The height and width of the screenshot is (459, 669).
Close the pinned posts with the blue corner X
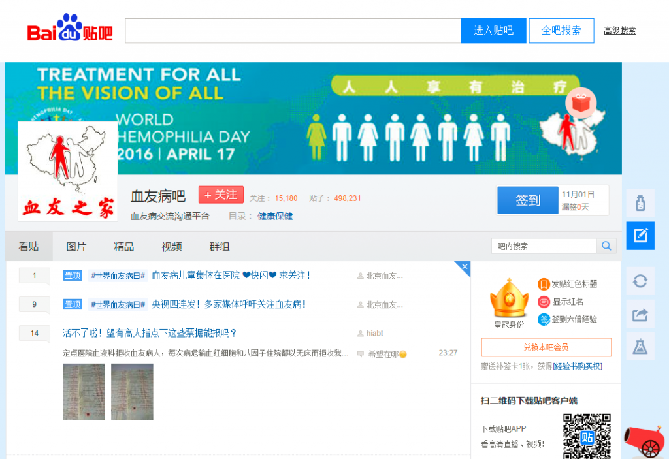tap(465, 267)
